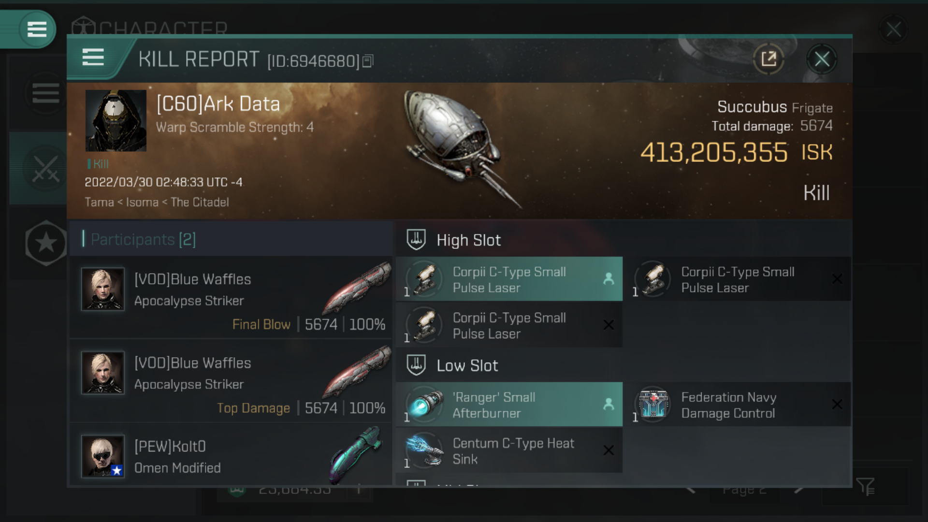The height and width of the screenshot is (522, 928).
Task: Toggle dropped status of Centum C-Type Heat Sink
Action: [608, 450]
